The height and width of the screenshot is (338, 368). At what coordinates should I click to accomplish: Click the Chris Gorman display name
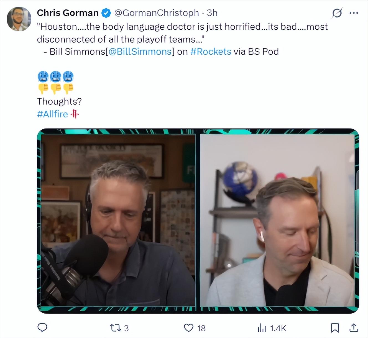(x=68, y=13)
